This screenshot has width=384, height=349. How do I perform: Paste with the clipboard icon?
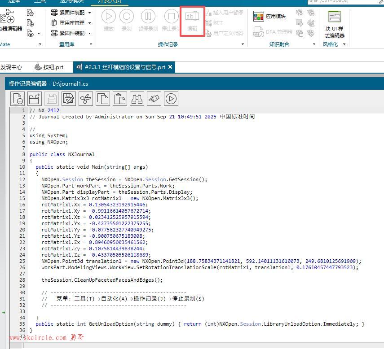click(x=120, y=98)
